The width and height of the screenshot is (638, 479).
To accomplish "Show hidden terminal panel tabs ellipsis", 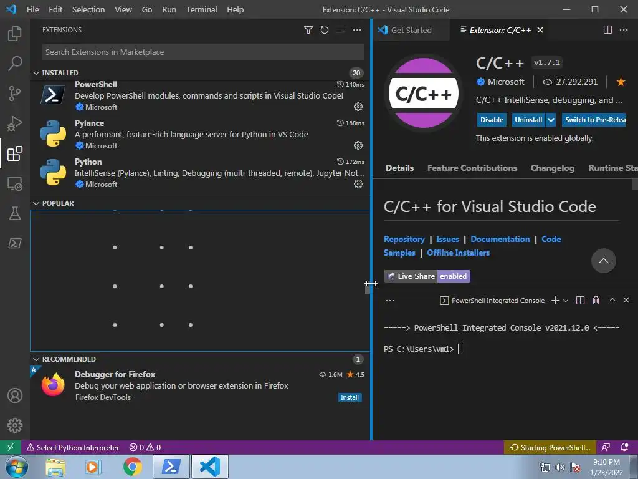I will click(x=390, y=301).
